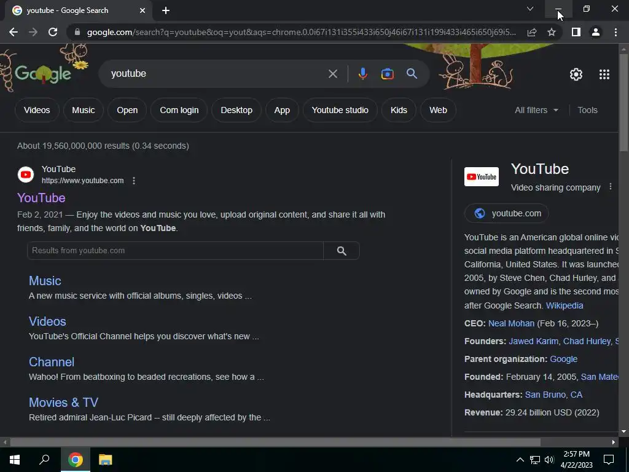629x472 pixels.
Task: Open a new tab with plus button
Action: [x=166, y=10]
